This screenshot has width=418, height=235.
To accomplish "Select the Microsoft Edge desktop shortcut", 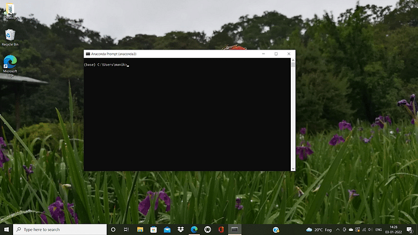I will pyautogui.click(x=10, y=66).
